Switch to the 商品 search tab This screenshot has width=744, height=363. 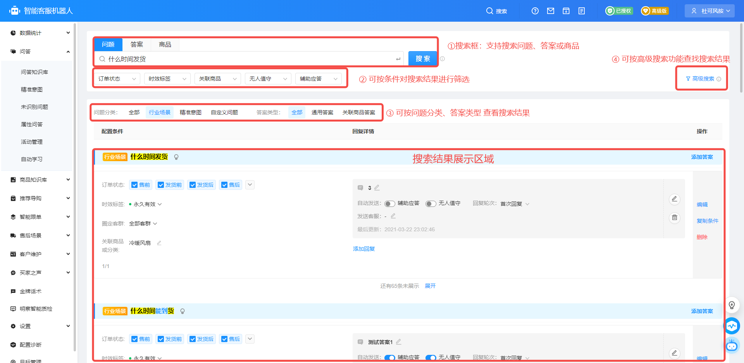coord(165,45)
